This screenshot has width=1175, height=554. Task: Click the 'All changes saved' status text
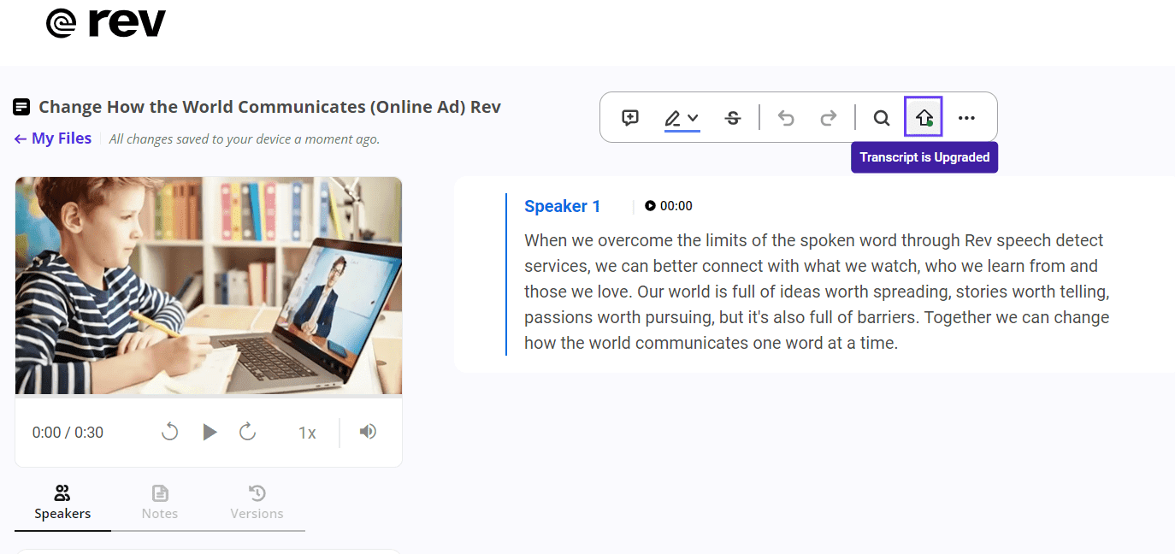(x=245, y=139)
